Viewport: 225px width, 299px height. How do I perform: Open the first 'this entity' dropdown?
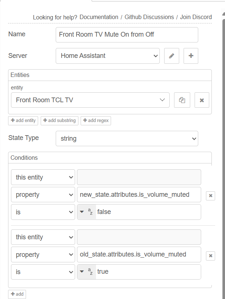(43, 177)
